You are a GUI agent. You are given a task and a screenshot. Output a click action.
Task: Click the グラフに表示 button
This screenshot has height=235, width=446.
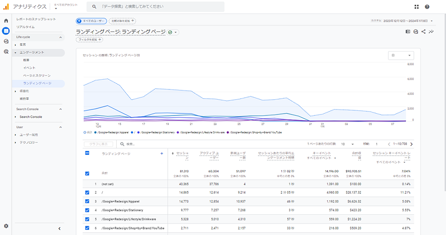pyautogui.click(x=98, y=144)
